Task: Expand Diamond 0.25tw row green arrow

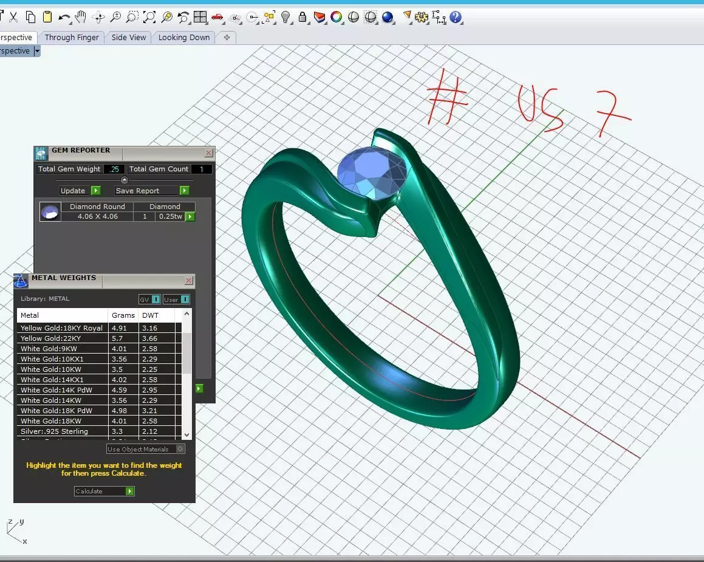Action: pyautogui.click(x=190, y=216)
